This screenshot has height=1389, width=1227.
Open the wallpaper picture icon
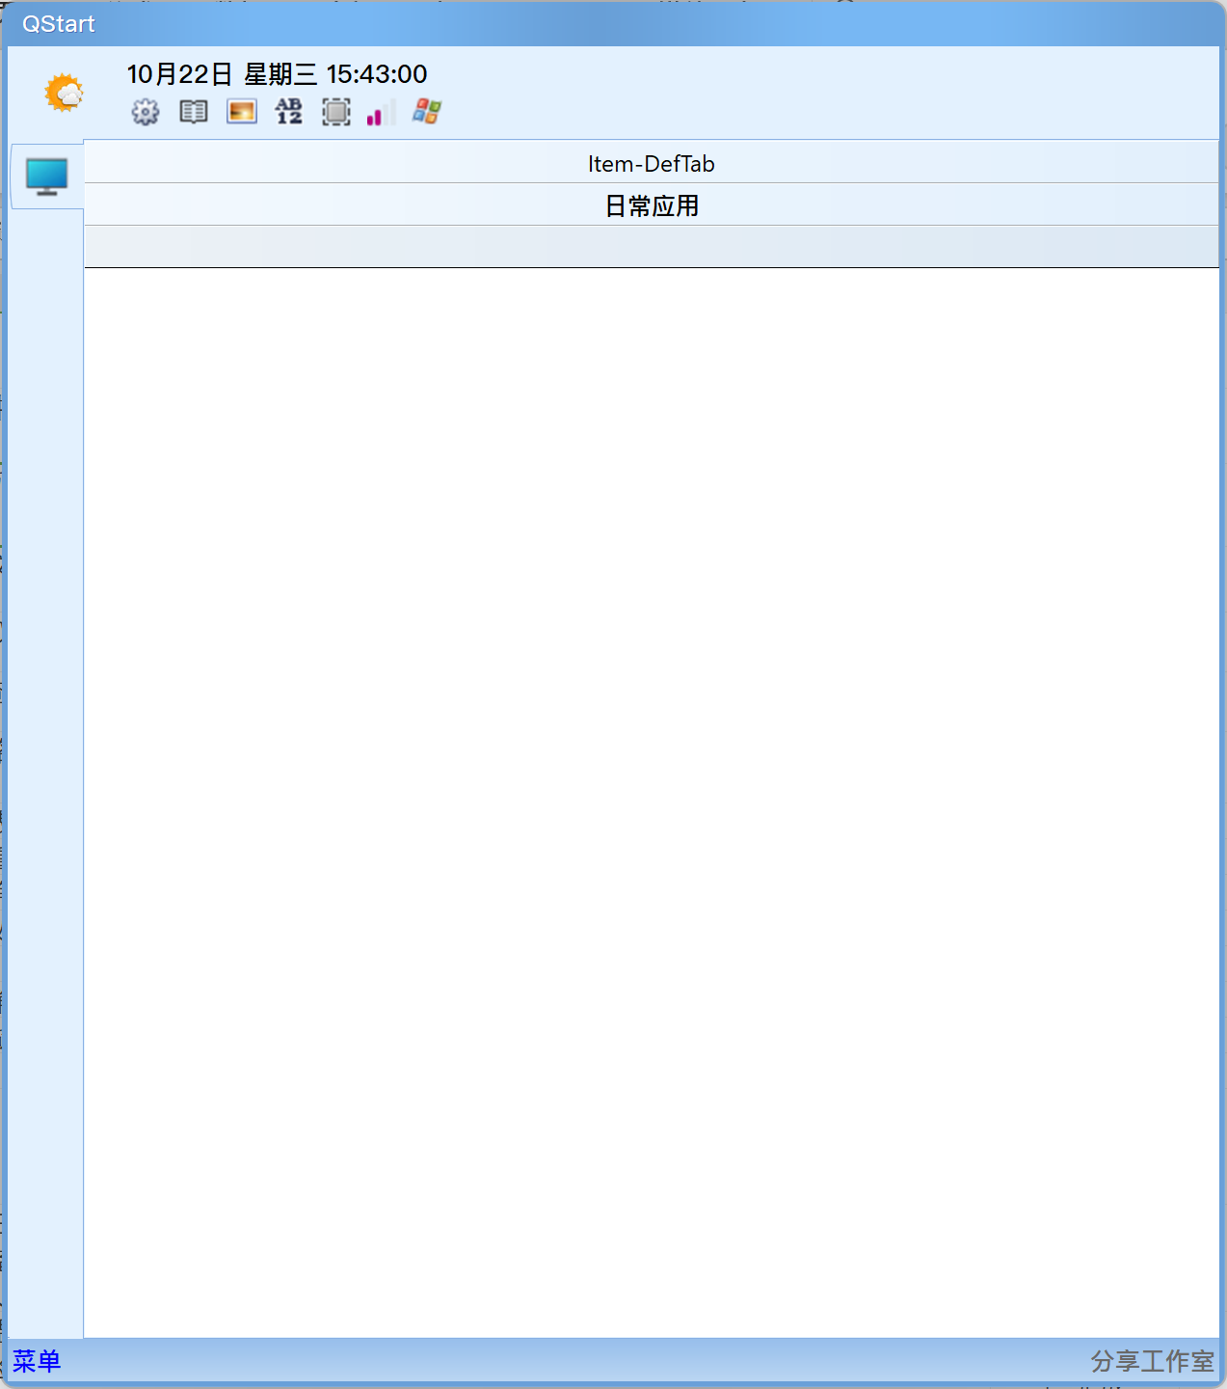pyautogui.click(x=241, y=112)
